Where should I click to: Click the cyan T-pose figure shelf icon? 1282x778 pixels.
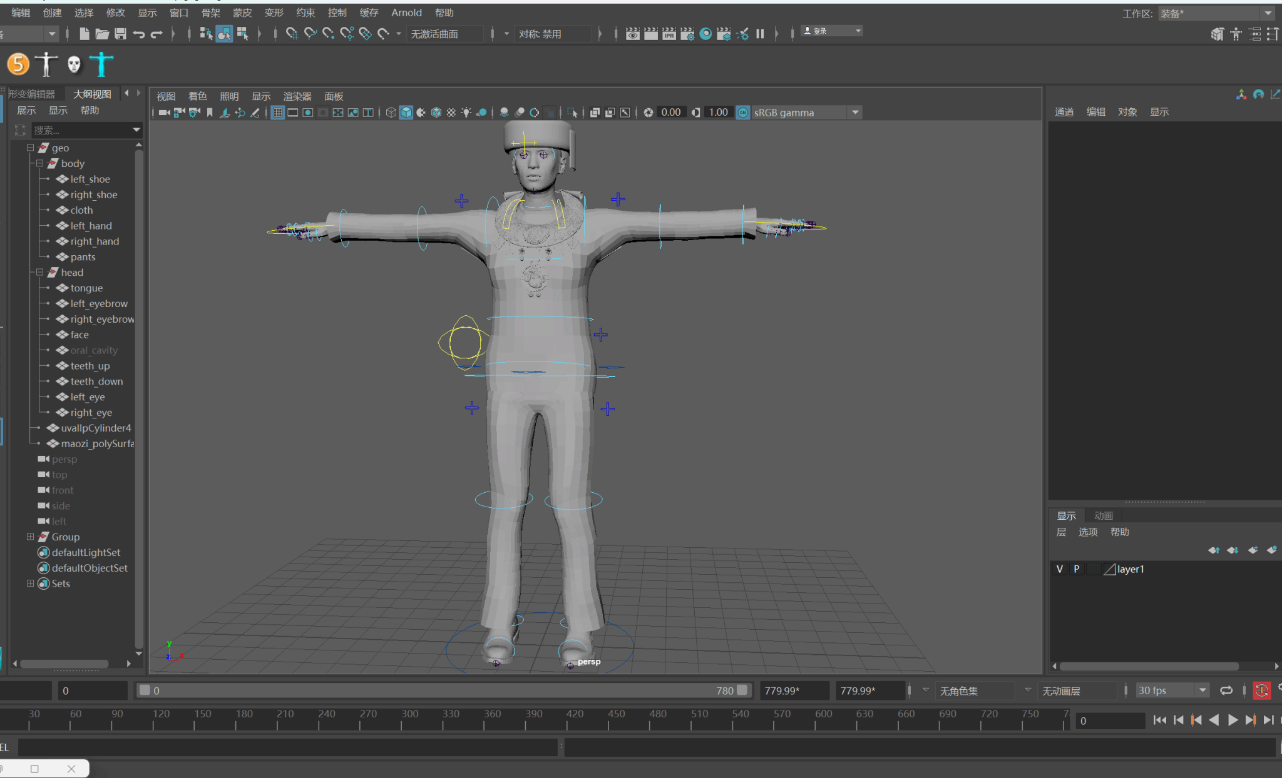pos(101,64)
